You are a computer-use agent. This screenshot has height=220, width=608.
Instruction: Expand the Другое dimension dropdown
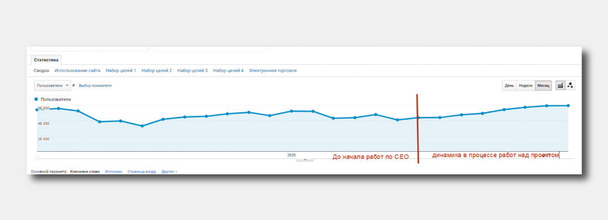[169, 171]
